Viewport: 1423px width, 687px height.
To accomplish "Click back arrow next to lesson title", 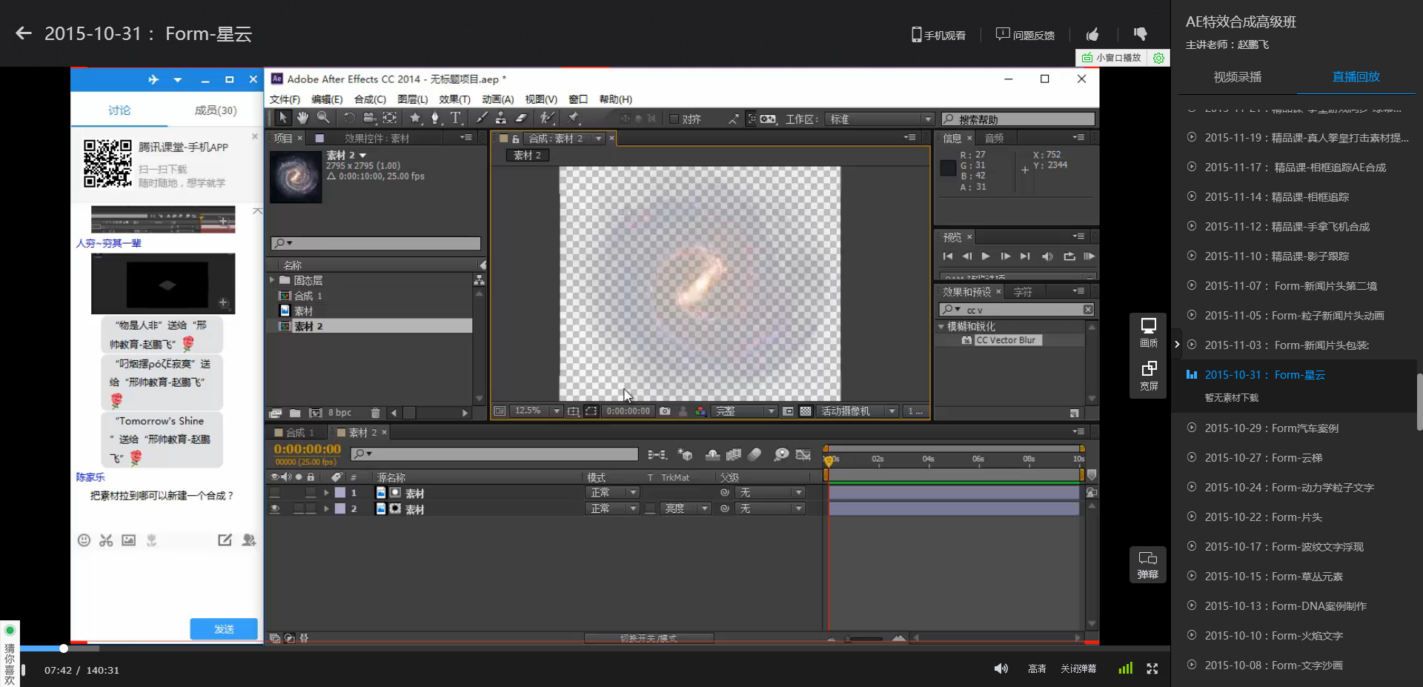I will click(24, 33).
